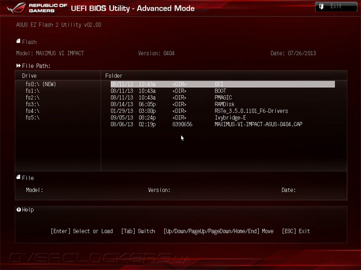Click the Exit button

[336, 6]
